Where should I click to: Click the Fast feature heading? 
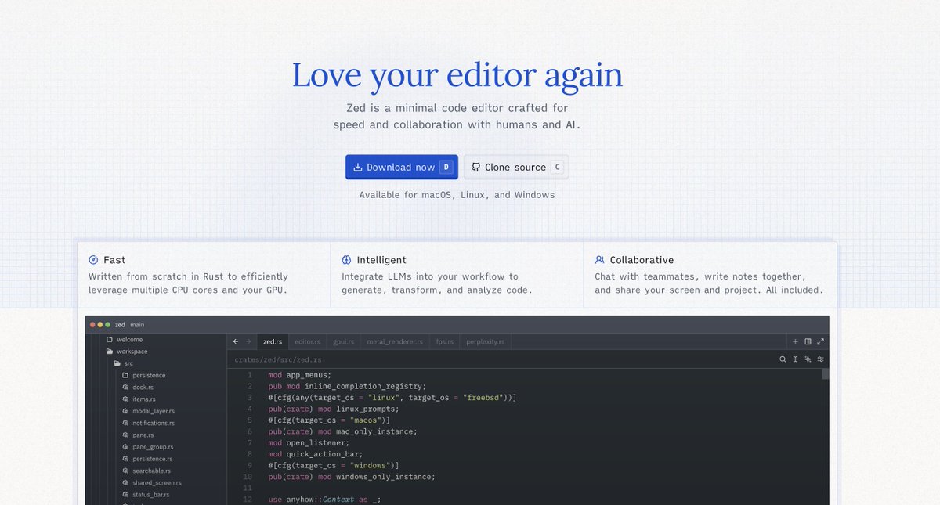[x=114, y=260]
